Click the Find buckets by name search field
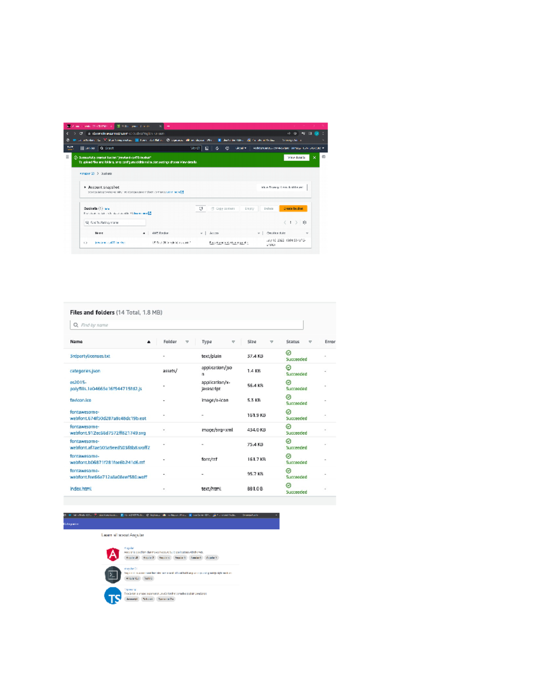Screen dimensions: 540x699 (x=115, y=221)
